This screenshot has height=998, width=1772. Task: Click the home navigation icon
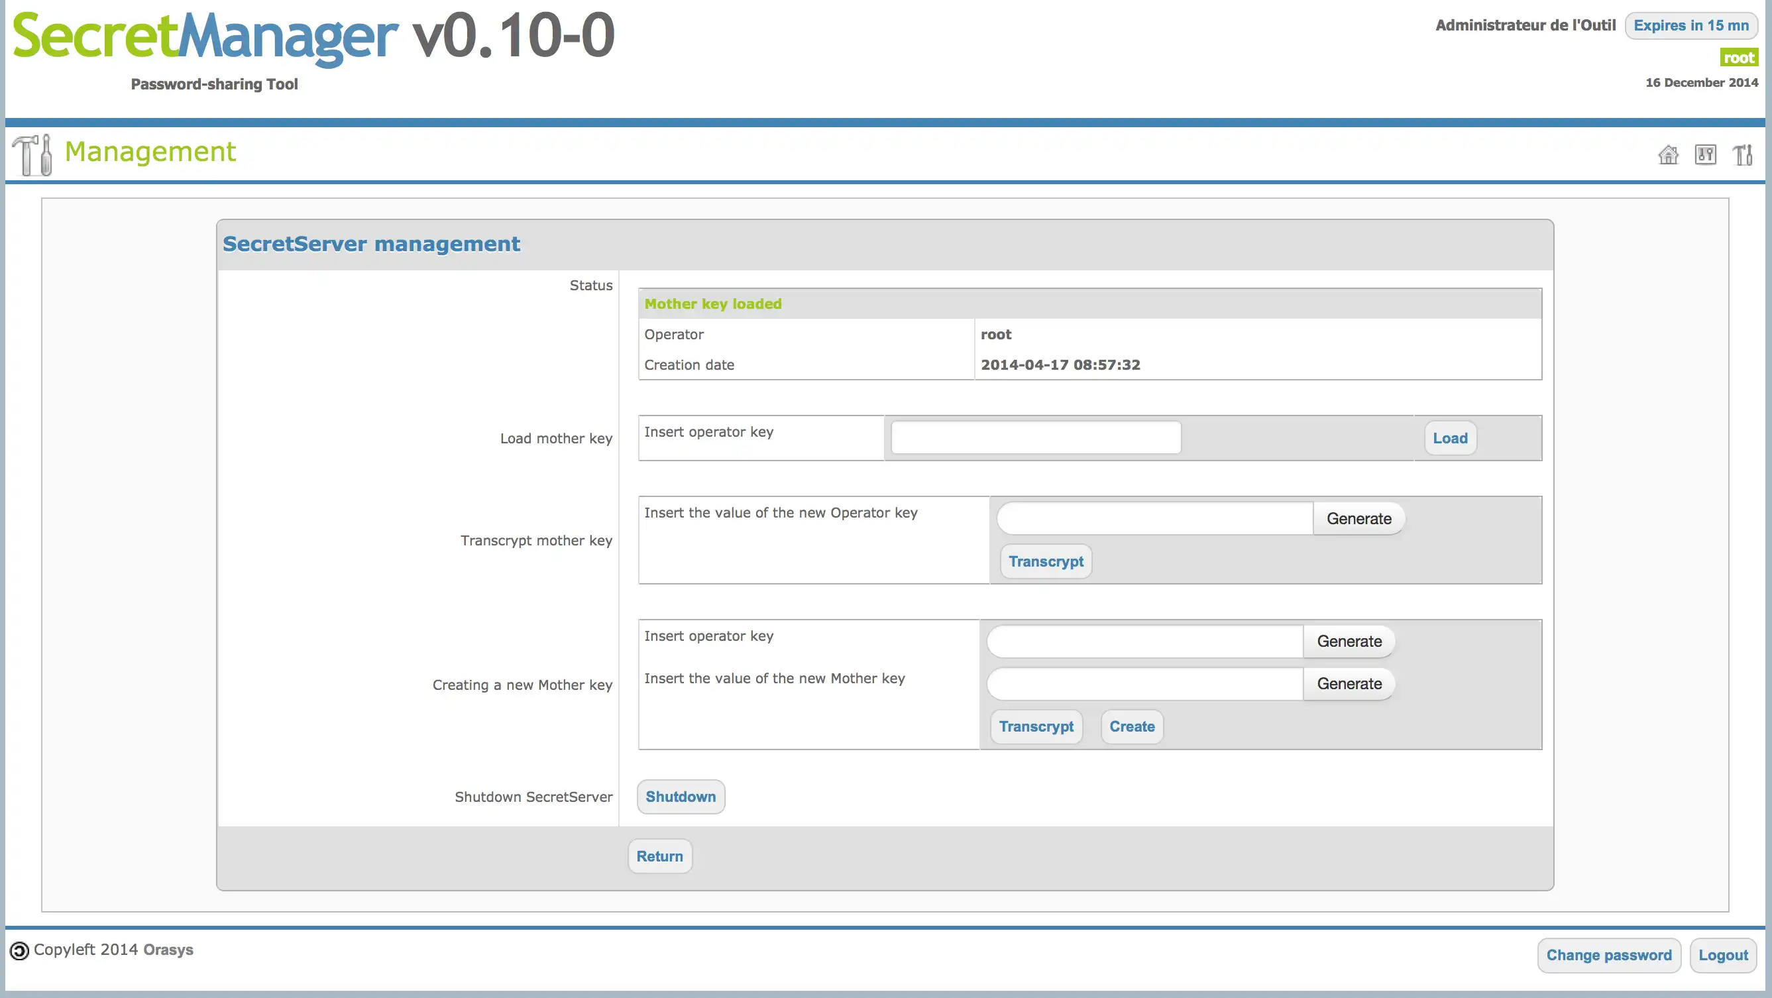click(x=1667, y=153)
